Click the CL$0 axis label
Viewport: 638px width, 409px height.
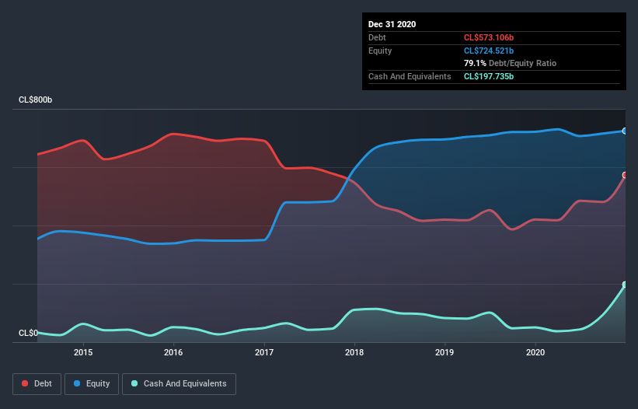tap(28, 333)
